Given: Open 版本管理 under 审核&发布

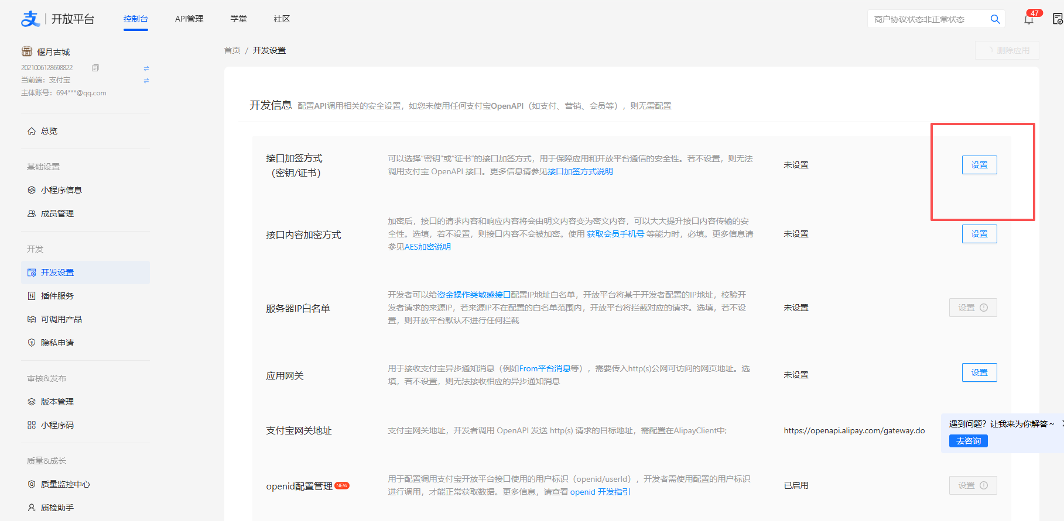Looking at the screenshot, I should tap(57, 402).
